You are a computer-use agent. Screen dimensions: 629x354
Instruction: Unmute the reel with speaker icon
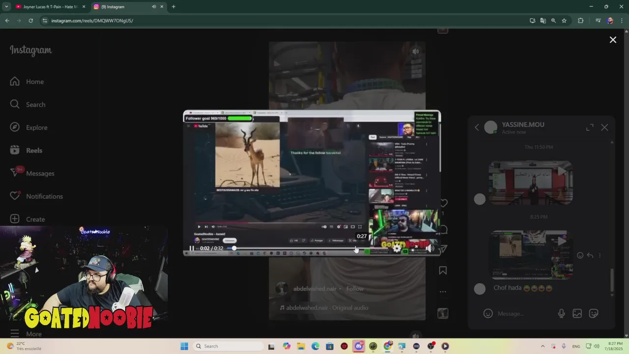[x=416, y=51]
